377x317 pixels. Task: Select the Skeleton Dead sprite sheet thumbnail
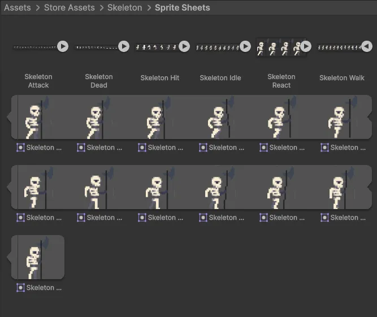pos(96,47)
